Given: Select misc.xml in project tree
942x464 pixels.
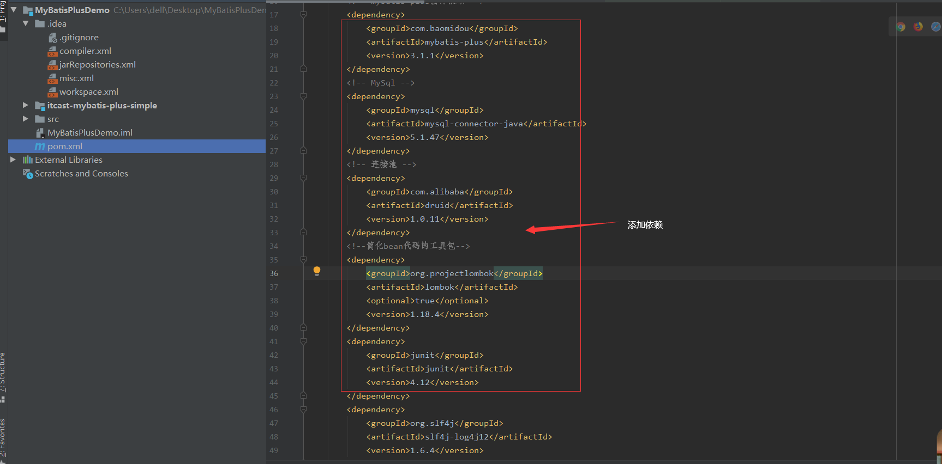Looking at the screenshot, I should [76, 78].
